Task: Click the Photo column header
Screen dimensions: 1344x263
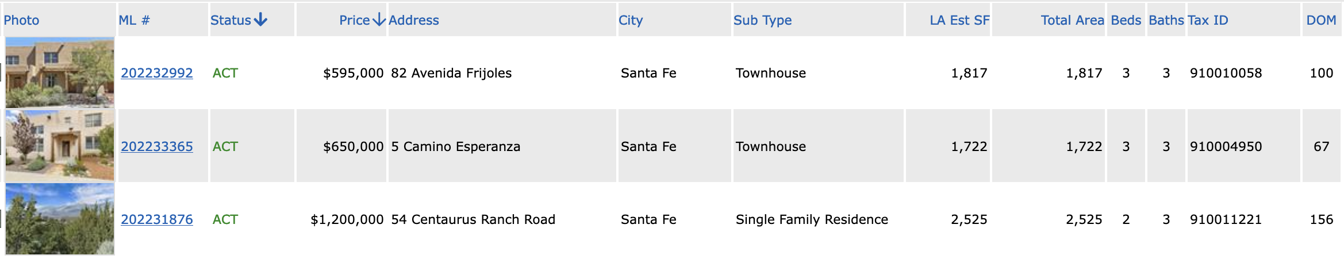Action: coord(21,20)
